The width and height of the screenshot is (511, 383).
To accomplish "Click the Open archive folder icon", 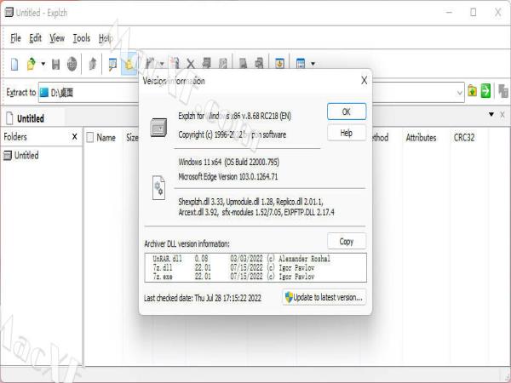I will pyautogui.click(x=32, y=64).
